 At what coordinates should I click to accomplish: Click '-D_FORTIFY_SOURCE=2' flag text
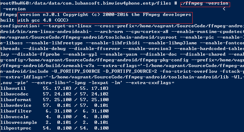130,71
